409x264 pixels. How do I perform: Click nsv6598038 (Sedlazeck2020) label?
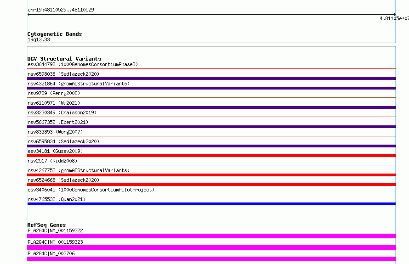pos(63,74)
